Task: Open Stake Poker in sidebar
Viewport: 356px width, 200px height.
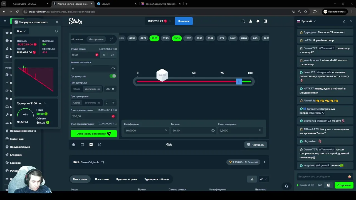Action: coord(17,139)
